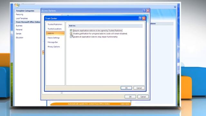Click the Trust Center help icon
This screenshot has width=206, height=116.
coord(140,18)
